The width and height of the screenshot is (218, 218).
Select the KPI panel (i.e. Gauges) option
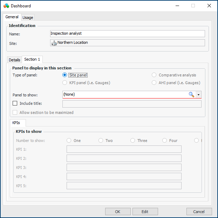coord(64,83)
